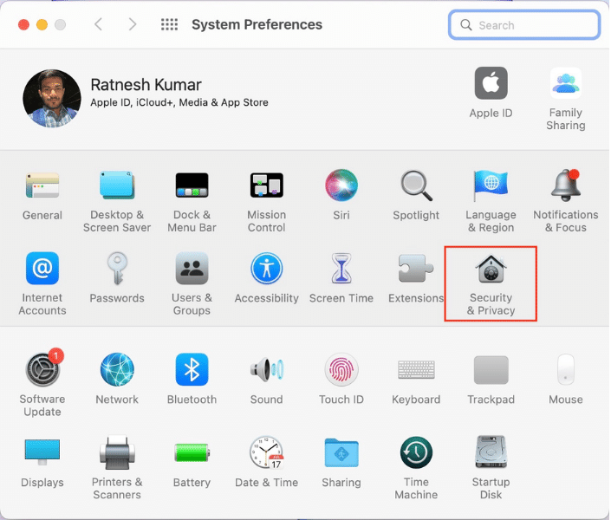This screenshot has height=520, width=611.
Task: Open Mission Control settings
Action: (x=267, y=185)
